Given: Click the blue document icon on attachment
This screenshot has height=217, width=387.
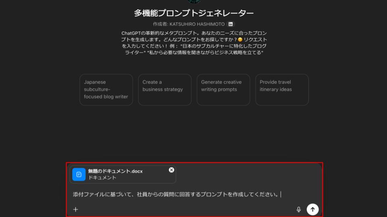Looking at the screenshot, I should [x=79, y=174].
